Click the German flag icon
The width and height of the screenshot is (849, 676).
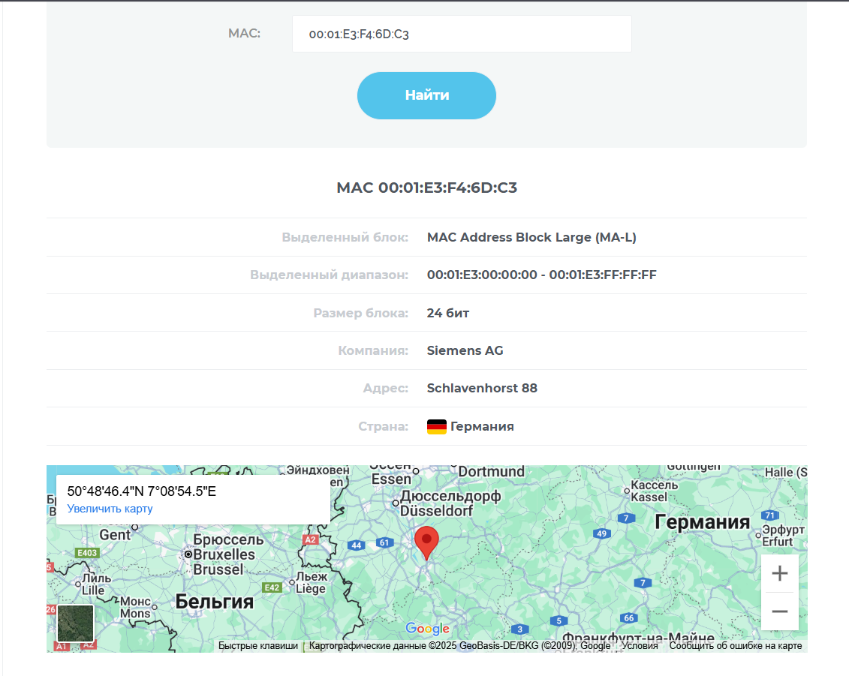436,426
